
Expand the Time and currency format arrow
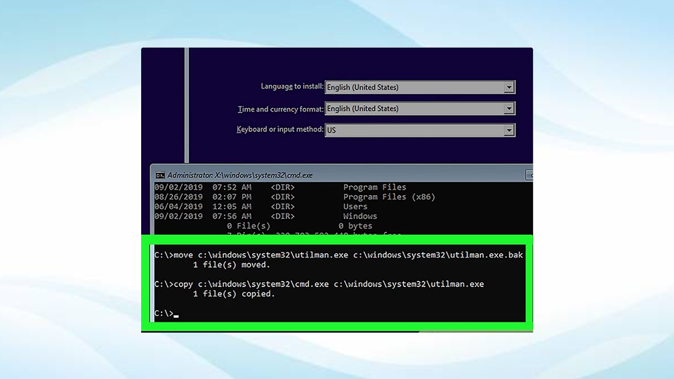(x=509, y=109)
